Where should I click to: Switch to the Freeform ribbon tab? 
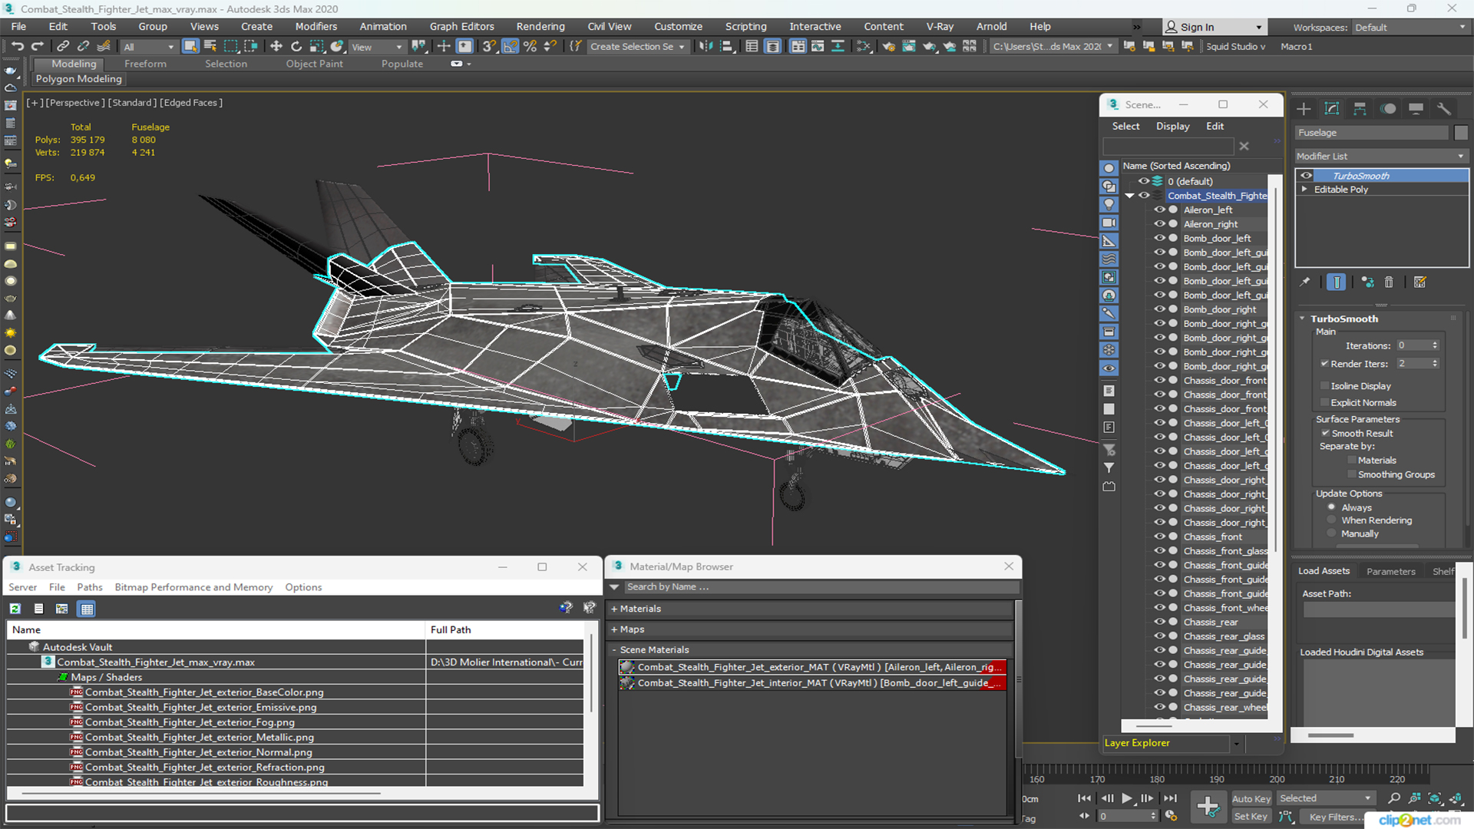(x=145, y=64)
